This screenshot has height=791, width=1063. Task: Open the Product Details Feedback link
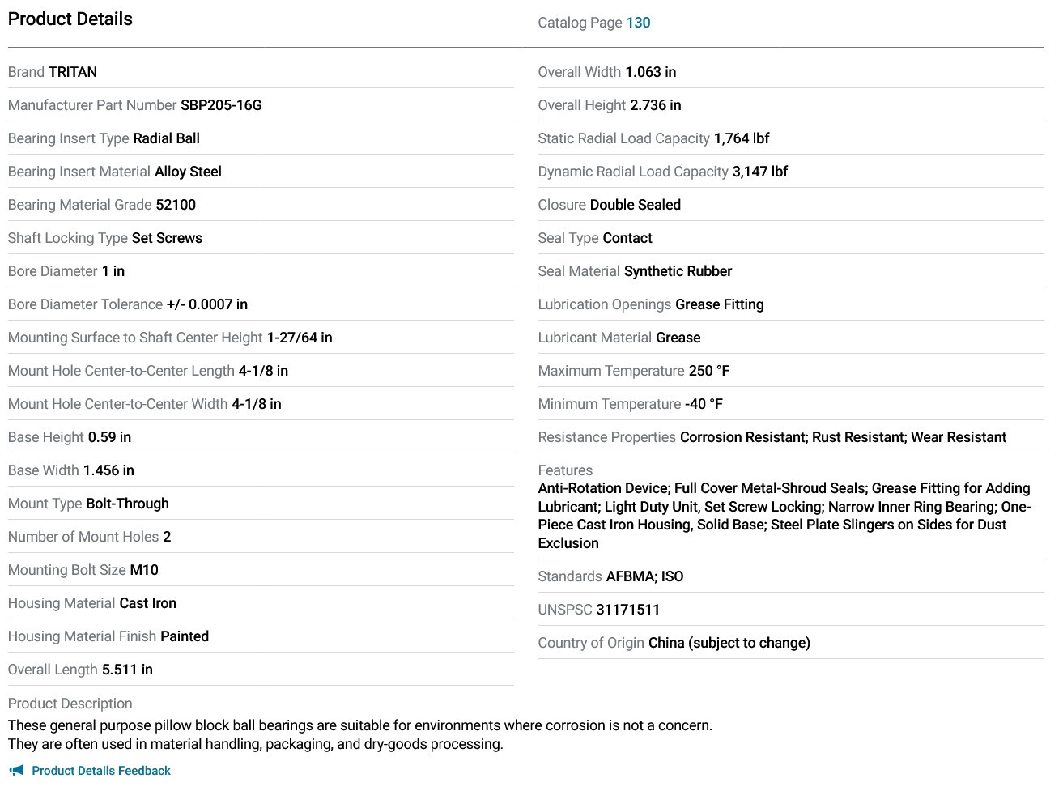coord(101,771)
